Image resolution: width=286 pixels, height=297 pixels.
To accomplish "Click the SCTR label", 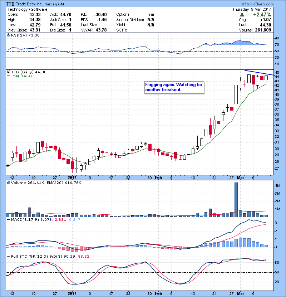I will (122, 30).
